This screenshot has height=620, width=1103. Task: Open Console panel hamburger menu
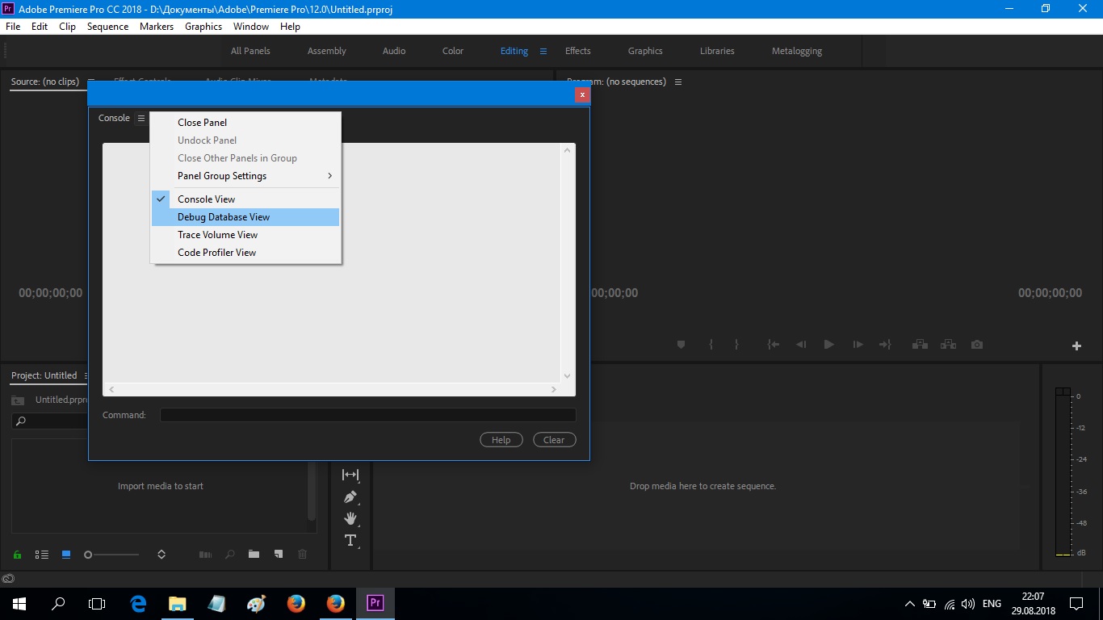[141, 119]
